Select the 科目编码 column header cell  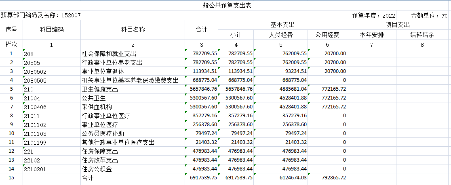click(52, 29)
